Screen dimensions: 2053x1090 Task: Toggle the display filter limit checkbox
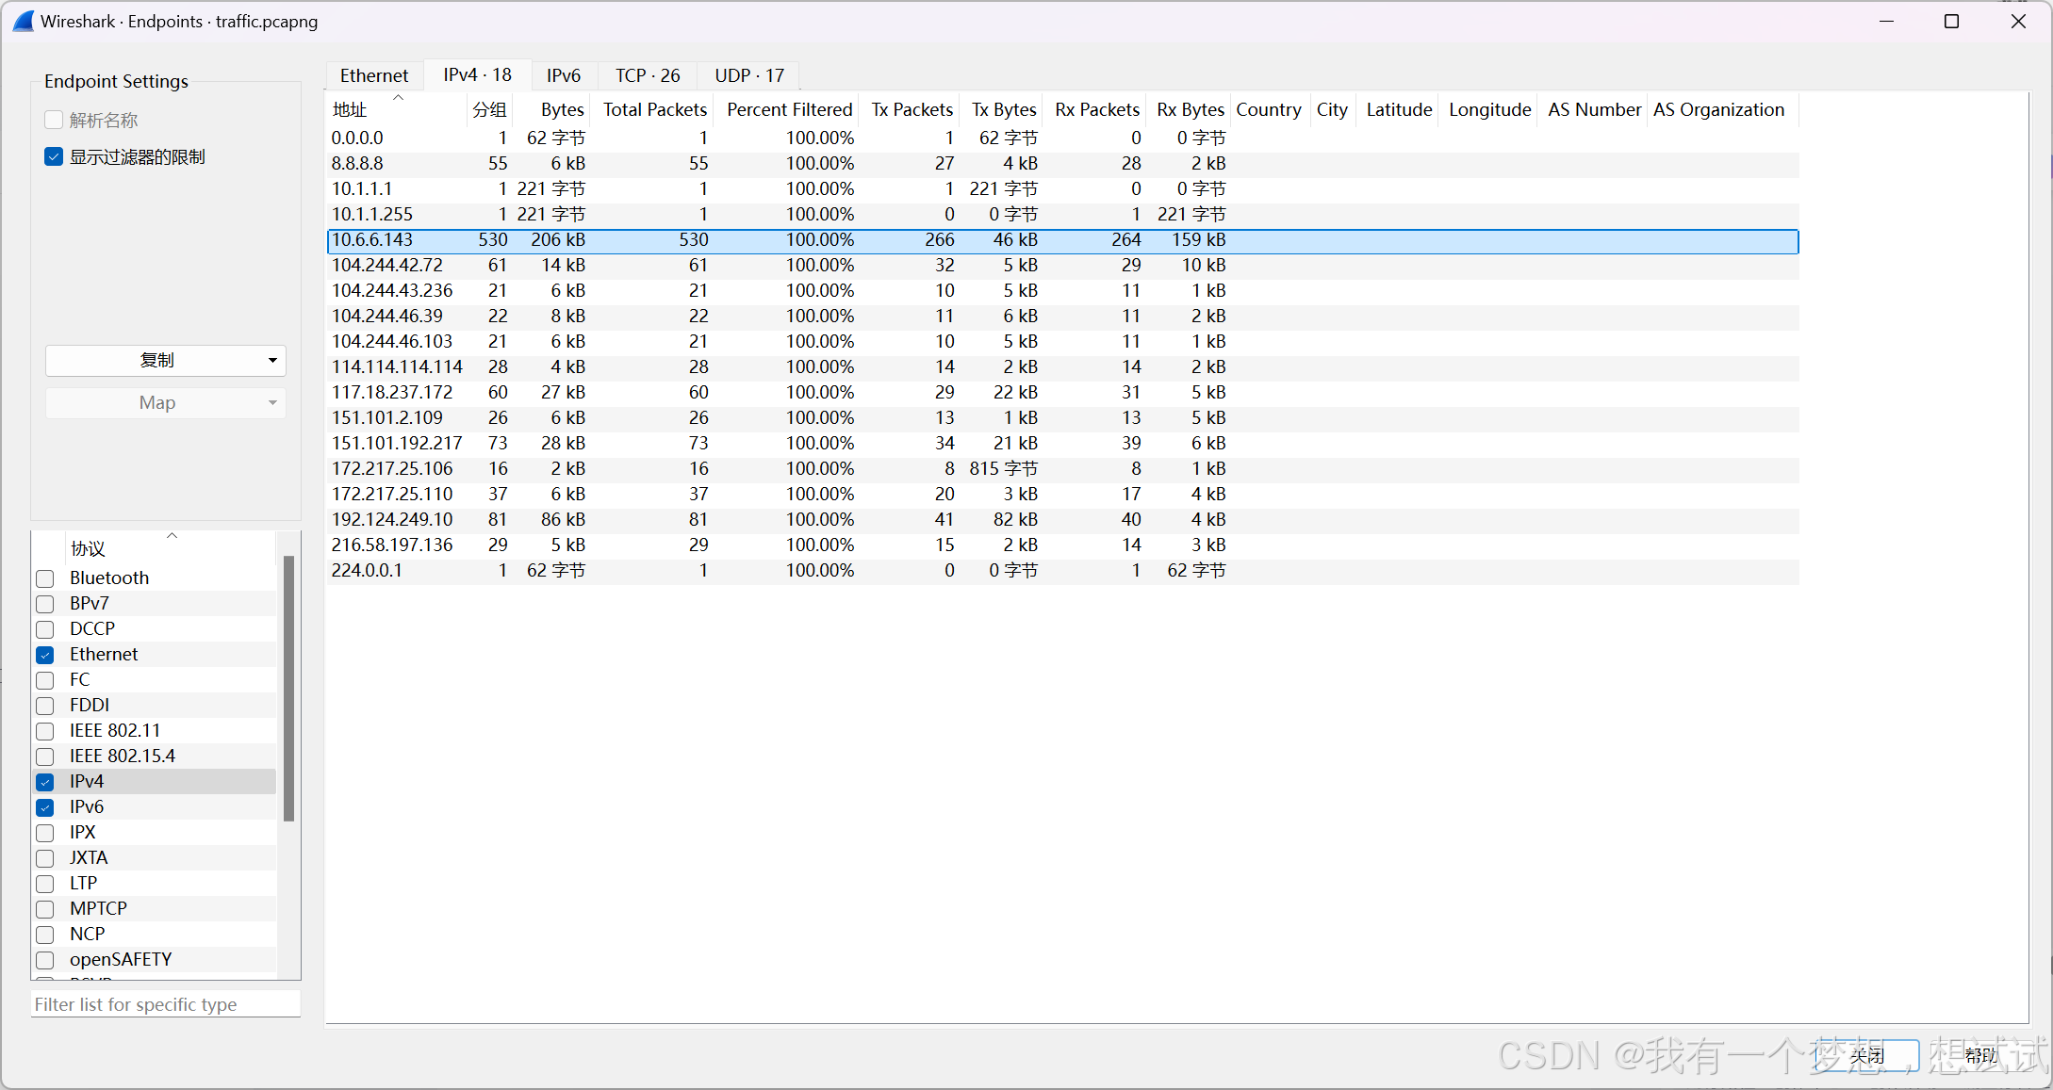point(54,156)
